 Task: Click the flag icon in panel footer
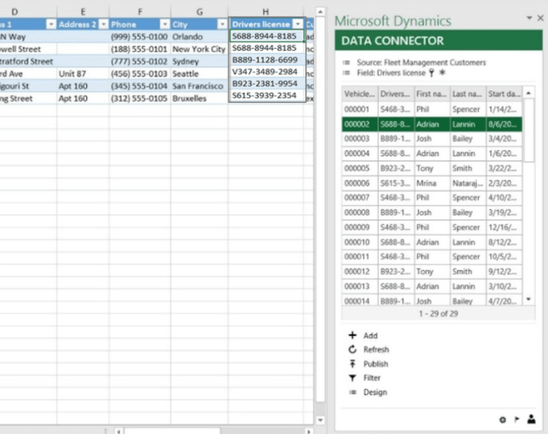click(x=517, y=420)
